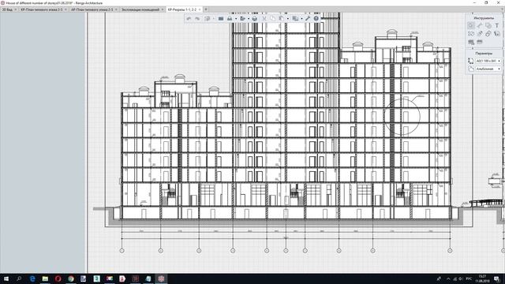505x284 pixels.
Task: Click the orientation icon beside Альбомная
Action: pyautogui.click(x=471, y=69)
